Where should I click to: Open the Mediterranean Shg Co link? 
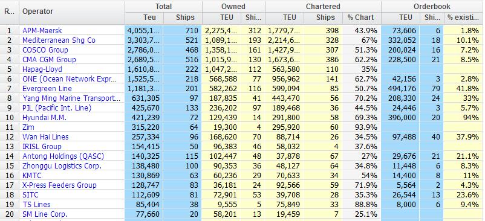59,40
